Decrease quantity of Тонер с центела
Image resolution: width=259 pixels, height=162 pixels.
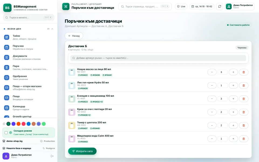tap(212, 125)
